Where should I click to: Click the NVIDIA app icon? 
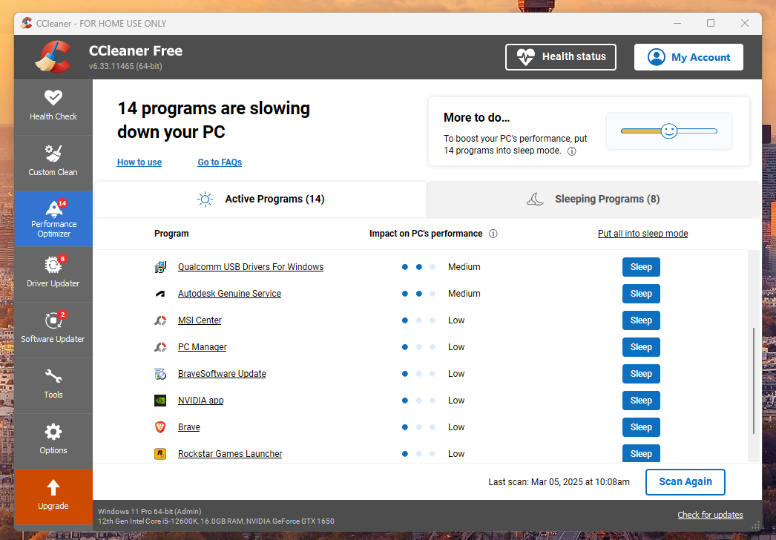160,401
